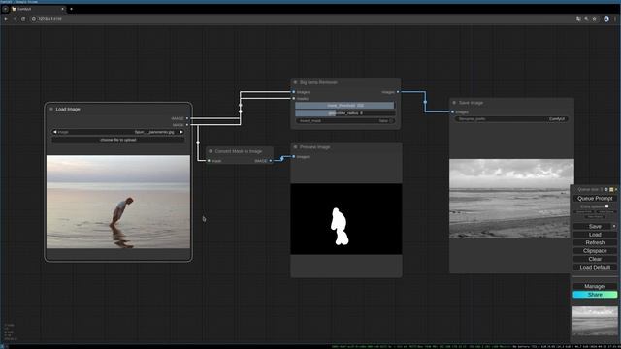Click the beach photo preview in Load Image
The image size is (621, 349).
(x=118, y=202)
